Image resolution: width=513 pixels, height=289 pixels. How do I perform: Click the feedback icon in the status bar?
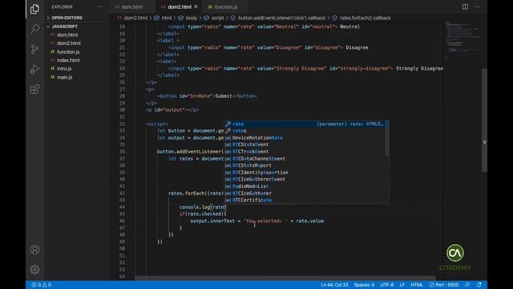click(467, 285)
